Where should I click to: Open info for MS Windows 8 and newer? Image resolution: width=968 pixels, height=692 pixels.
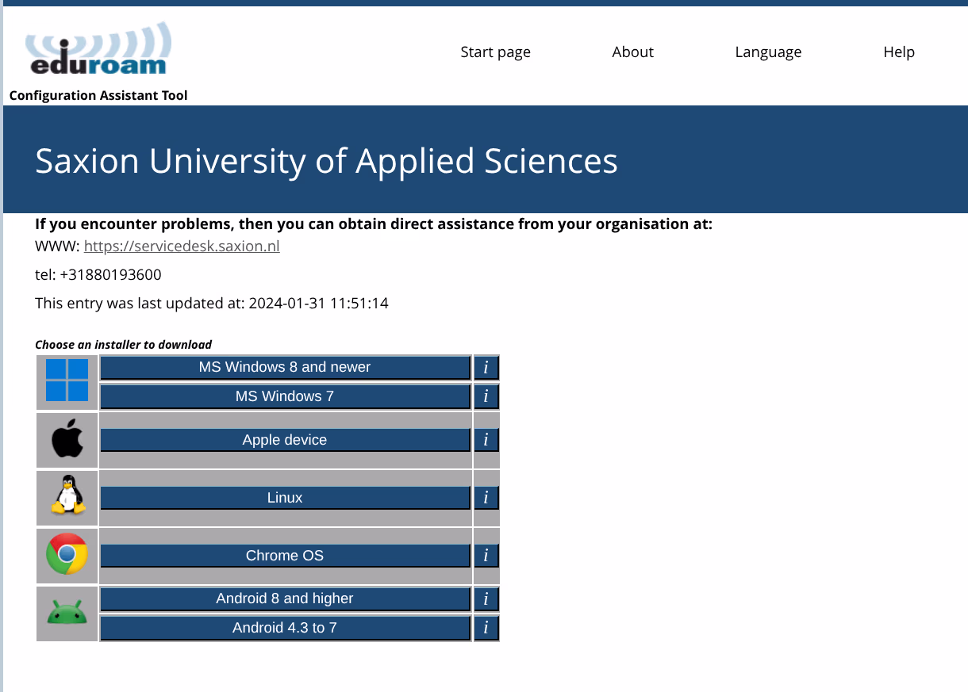(486, 368)
